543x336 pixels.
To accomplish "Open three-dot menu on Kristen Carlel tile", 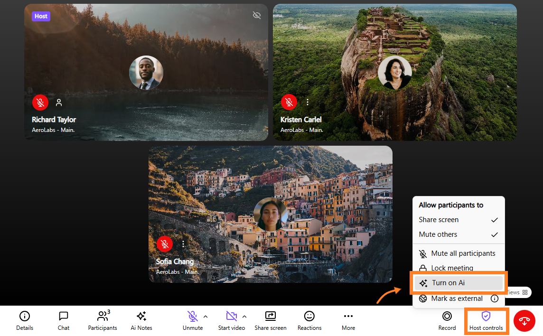I will (x=308, y=102).
